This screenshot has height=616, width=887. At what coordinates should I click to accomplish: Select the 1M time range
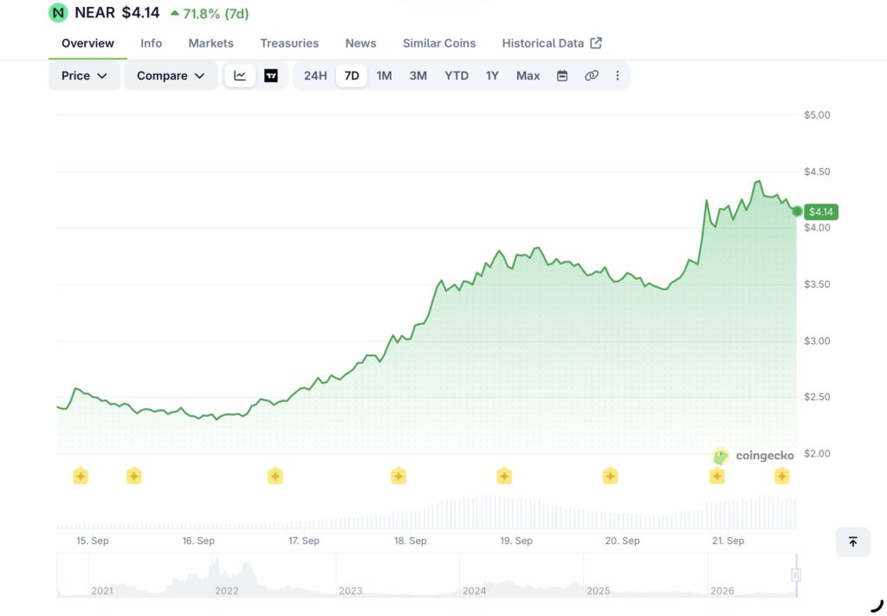[384, 75]
